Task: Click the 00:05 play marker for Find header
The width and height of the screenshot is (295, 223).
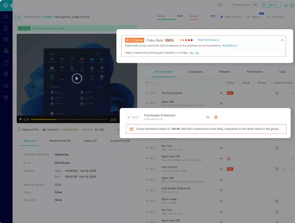Action: click(x=133, y=117)
